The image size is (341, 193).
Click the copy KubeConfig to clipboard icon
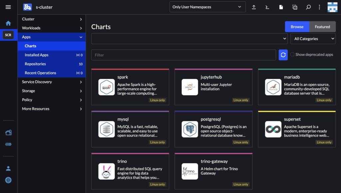click(295, 7)
